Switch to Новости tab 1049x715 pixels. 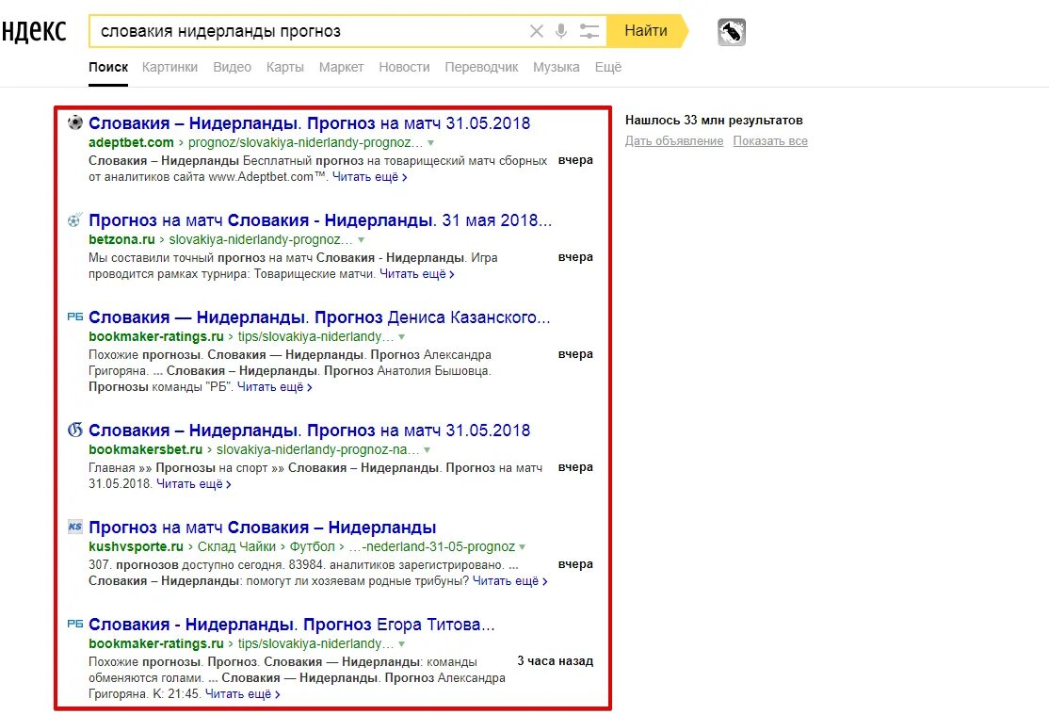[x=404, y=67]
